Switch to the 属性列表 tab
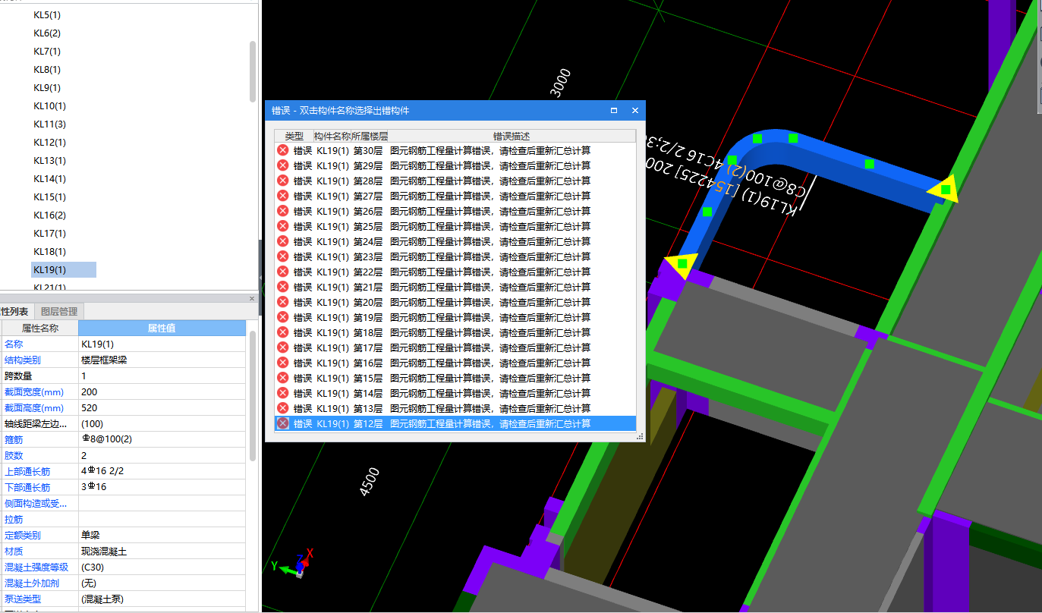The width and height of the screenshot is (1042, 613). coord(15,311)
